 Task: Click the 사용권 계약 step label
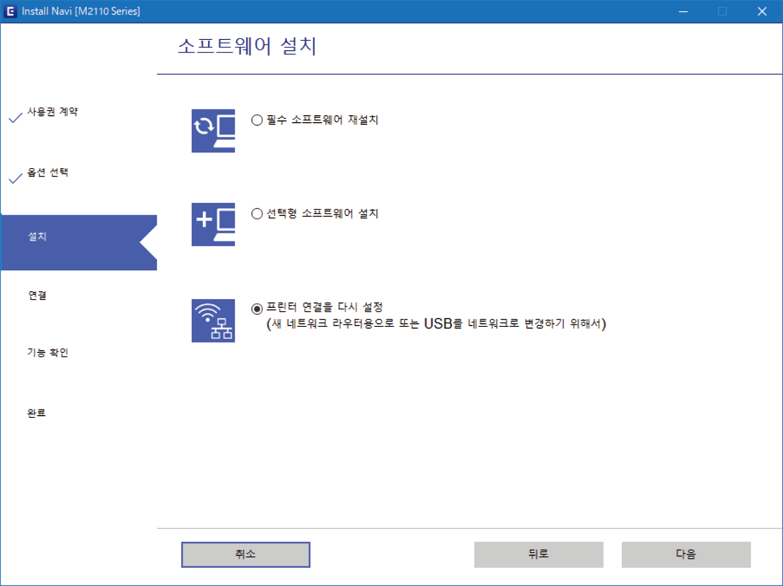[53, 112]
